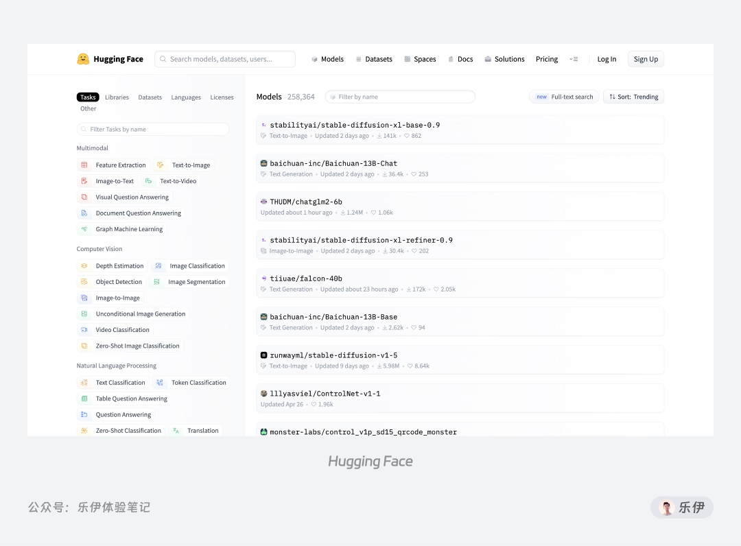Click the Text Classification icon
Image resolution: width=741 pixels, height=546 pixels.
[84, 383]
